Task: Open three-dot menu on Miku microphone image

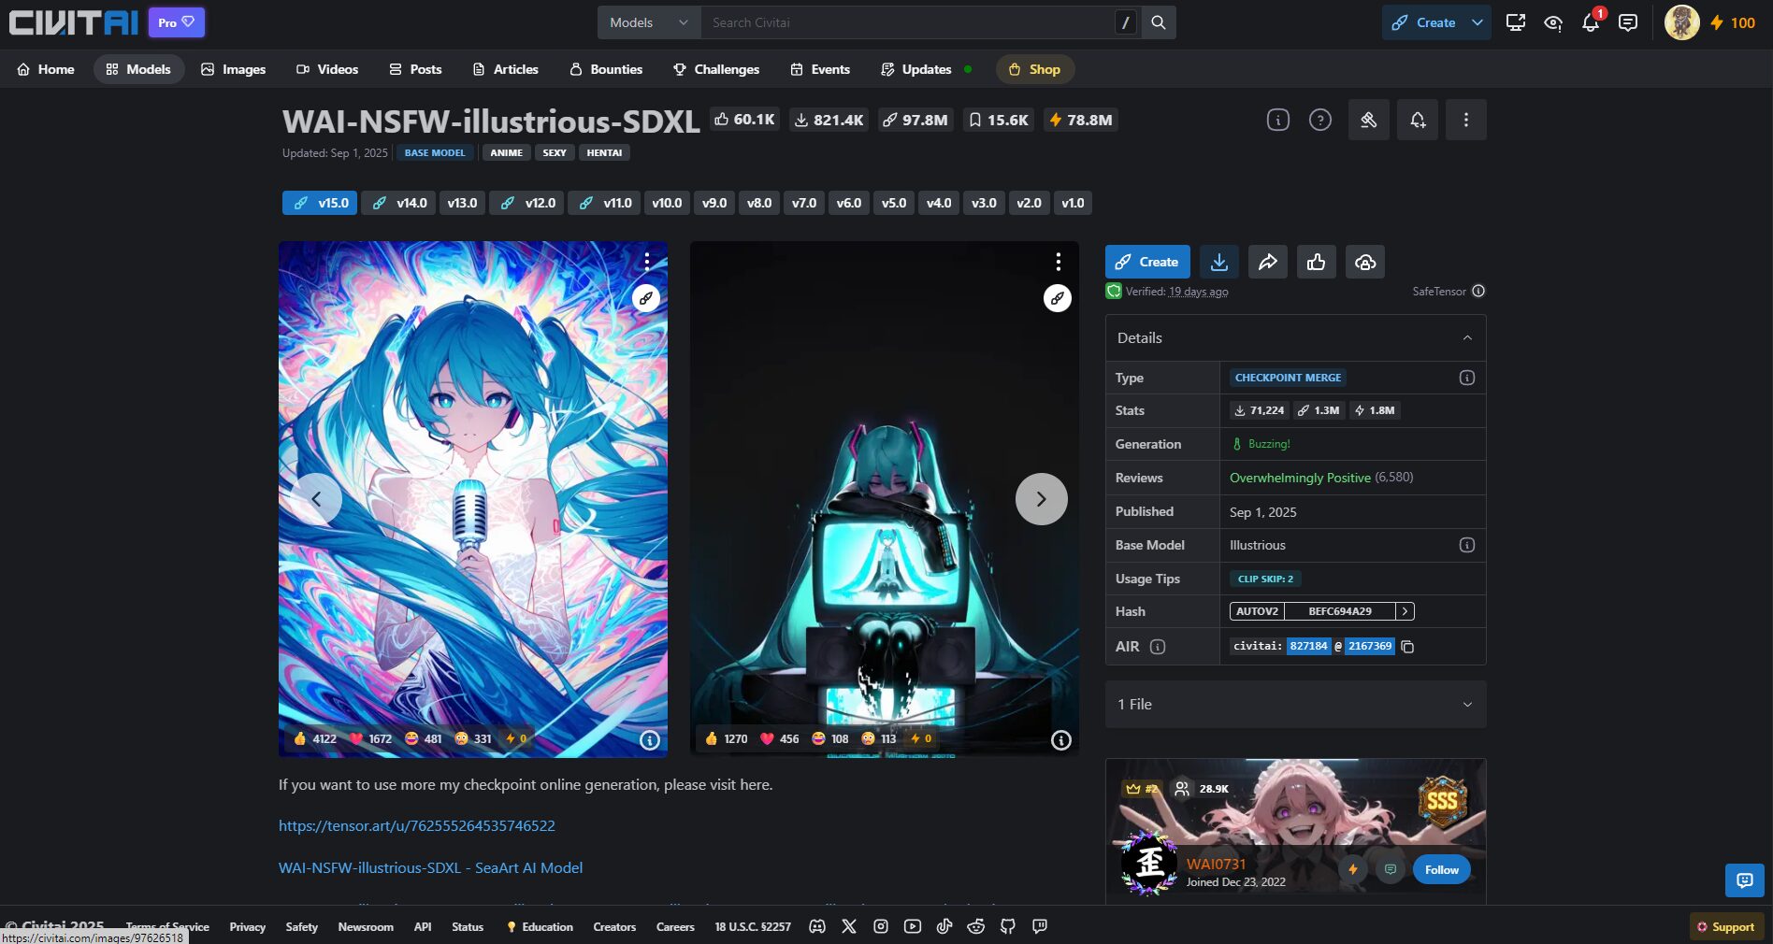Action: coord(646,261)
